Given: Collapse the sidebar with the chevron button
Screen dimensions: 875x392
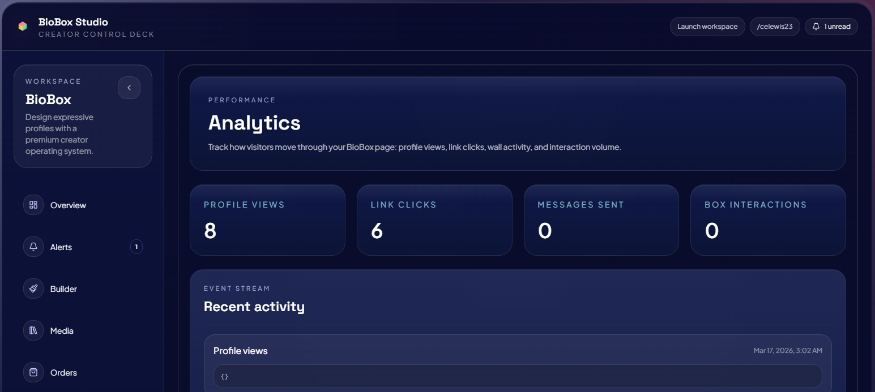Looking at the screenshot, I should coord(129,88).
